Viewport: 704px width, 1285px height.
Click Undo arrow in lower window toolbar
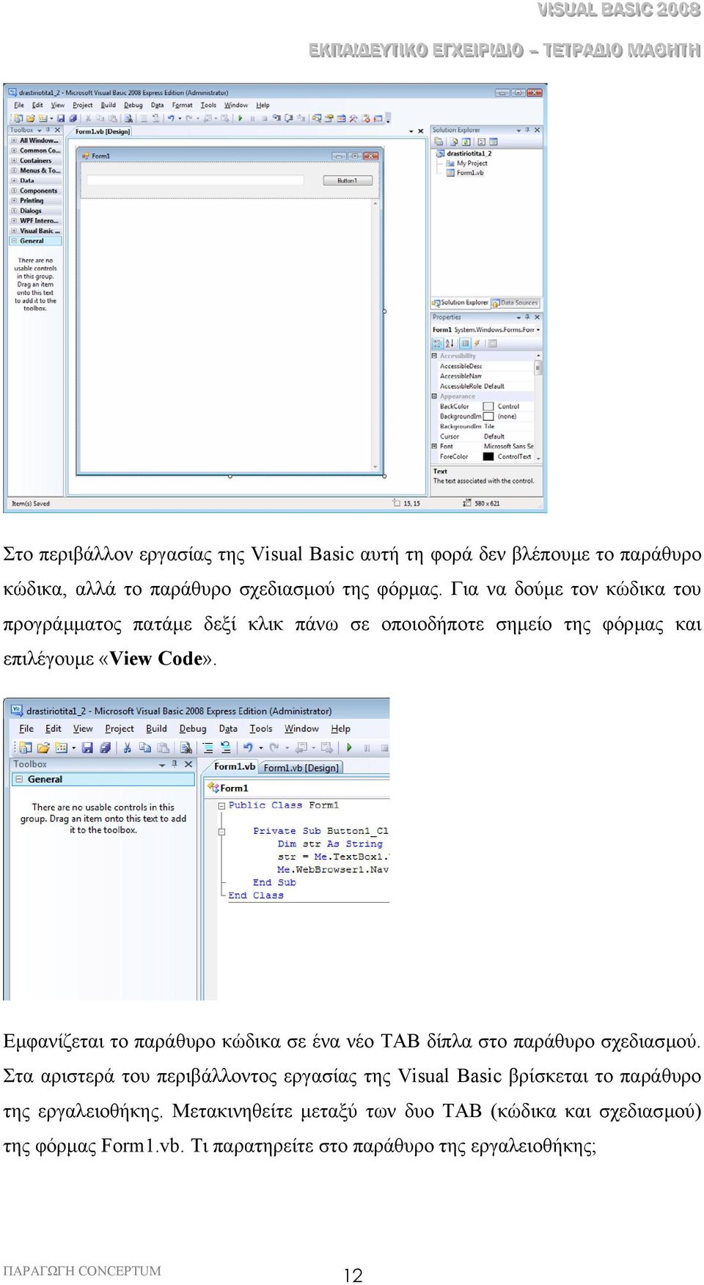[x=248, y=747]
